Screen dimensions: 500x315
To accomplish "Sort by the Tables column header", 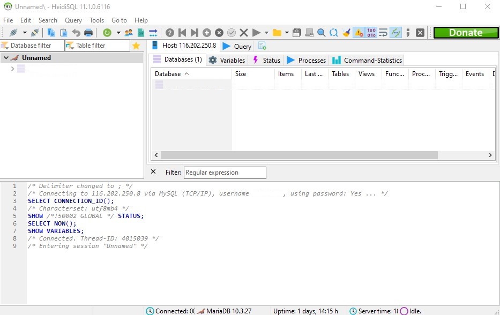I will coord(341,74).
